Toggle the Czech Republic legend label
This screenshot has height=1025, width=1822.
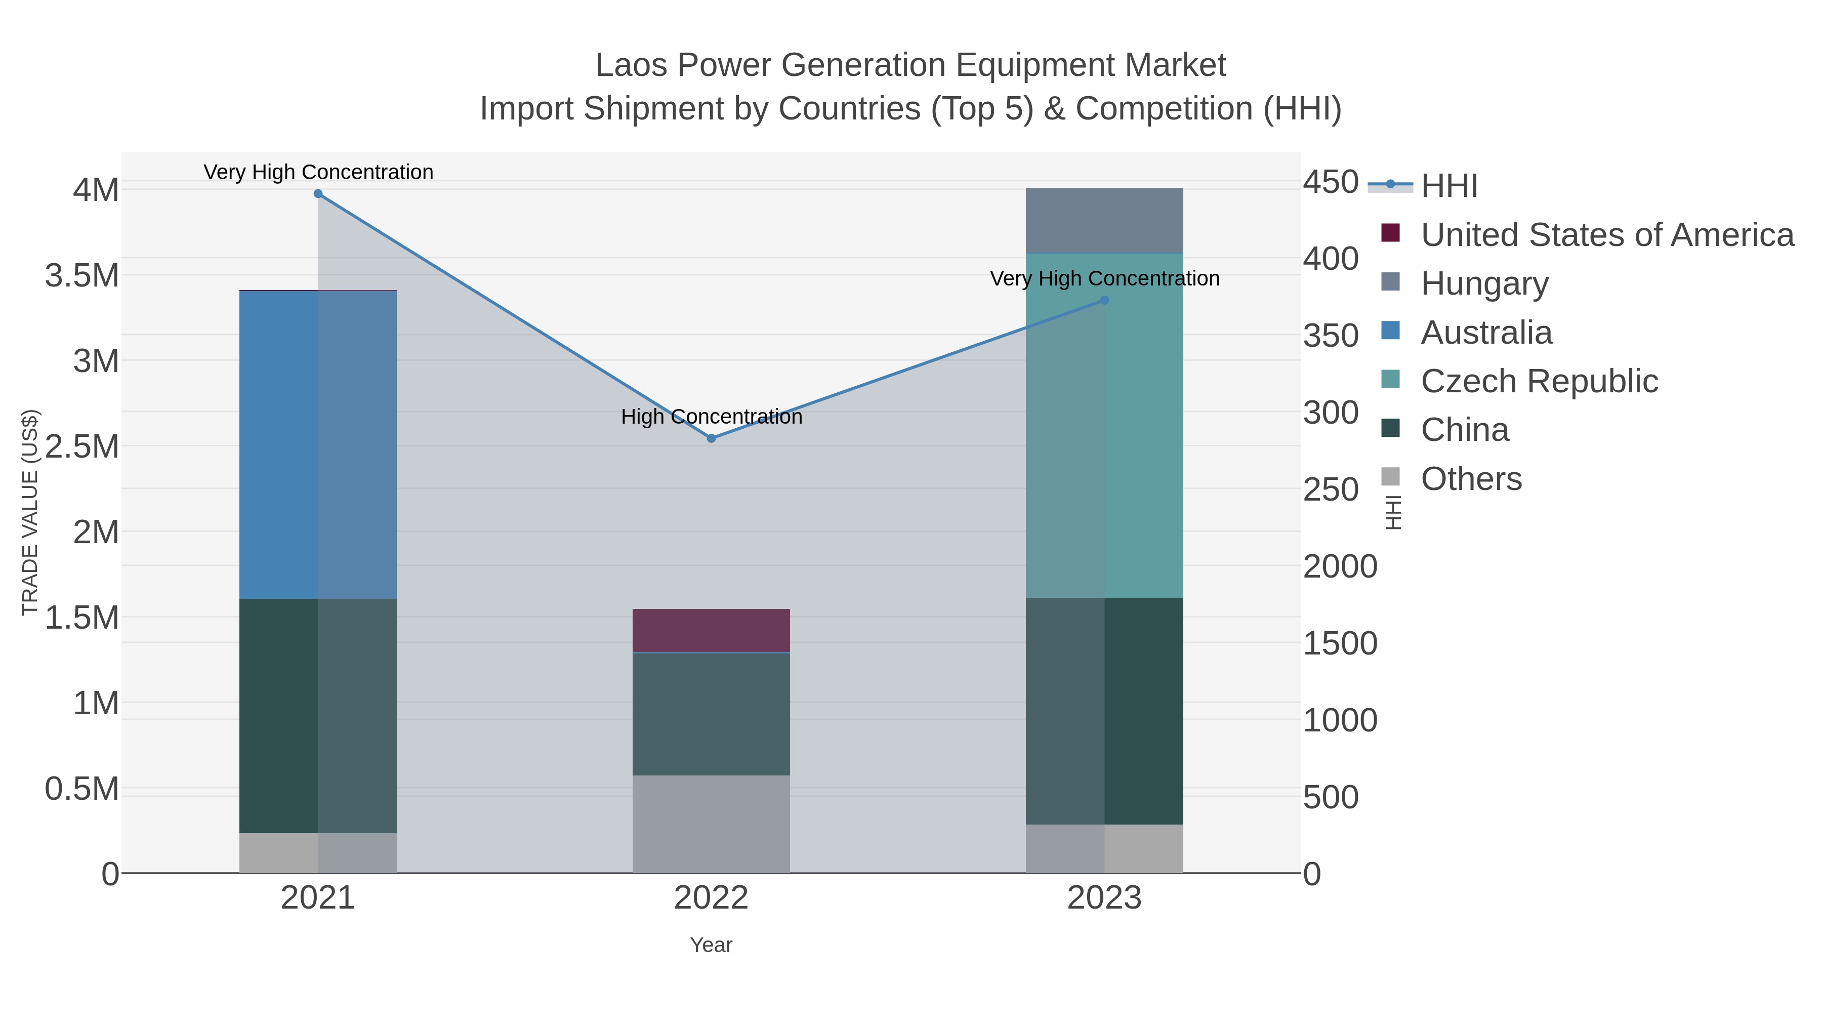click(x=1539, y=381)
